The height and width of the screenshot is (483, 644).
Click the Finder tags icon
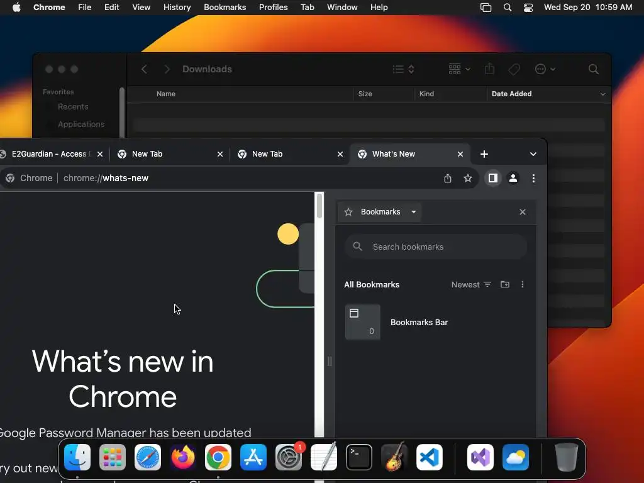tap(514, 69)
